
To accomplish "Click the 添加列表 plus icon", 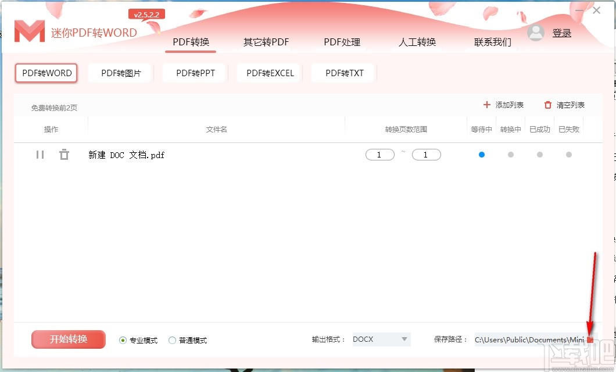I will tap(486, 105).
